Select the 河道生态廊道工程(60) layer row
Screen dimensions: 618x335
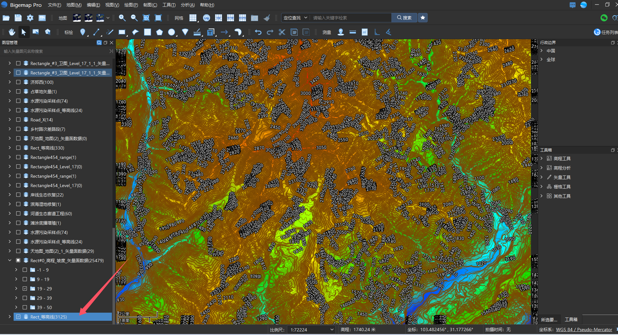click(x=63, y=214)
